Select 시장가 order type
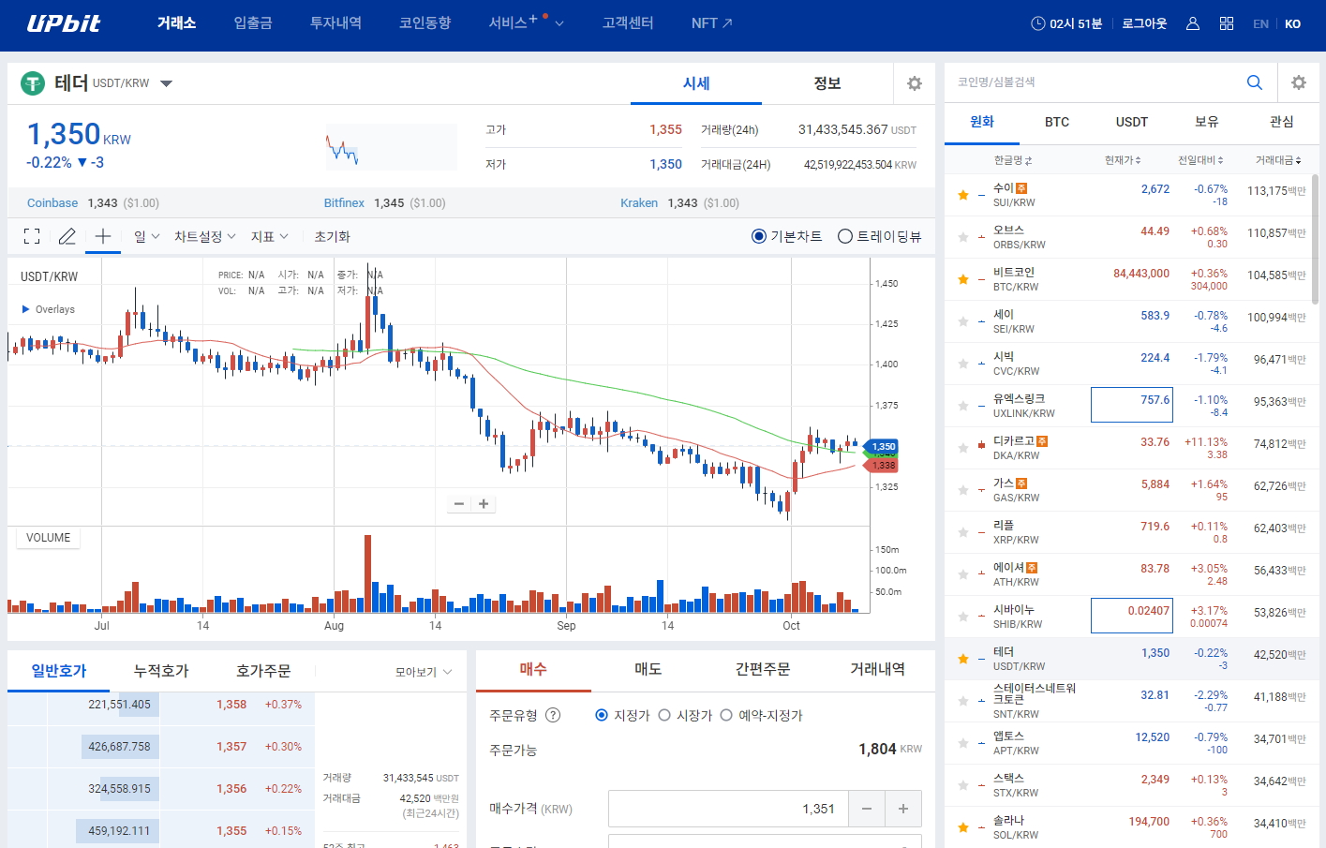Viewport: 1326px width, 848px height. [664, 715]
